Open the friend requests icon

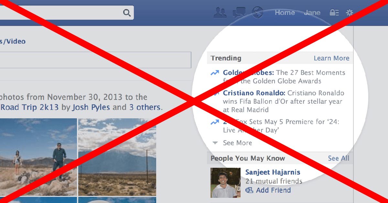point(221,13)
